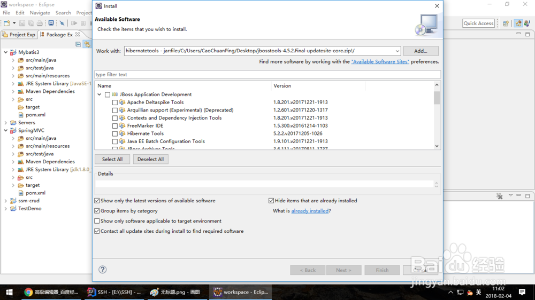Open the Navigate menu
This screenshot has height=300, width=535.
40,13
